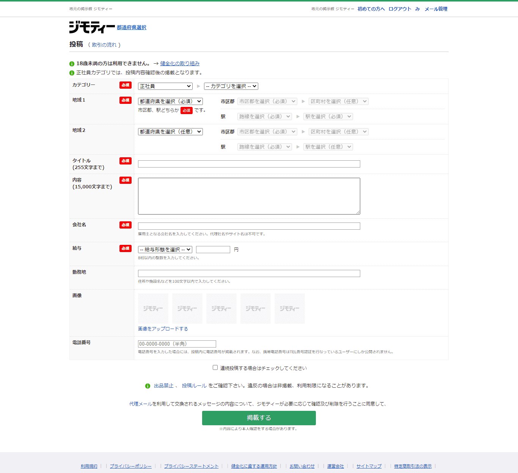This screenshot has height=473, width=518.
Task: Open お問い合わせ footer link
Action: click(x=302, y=466)
